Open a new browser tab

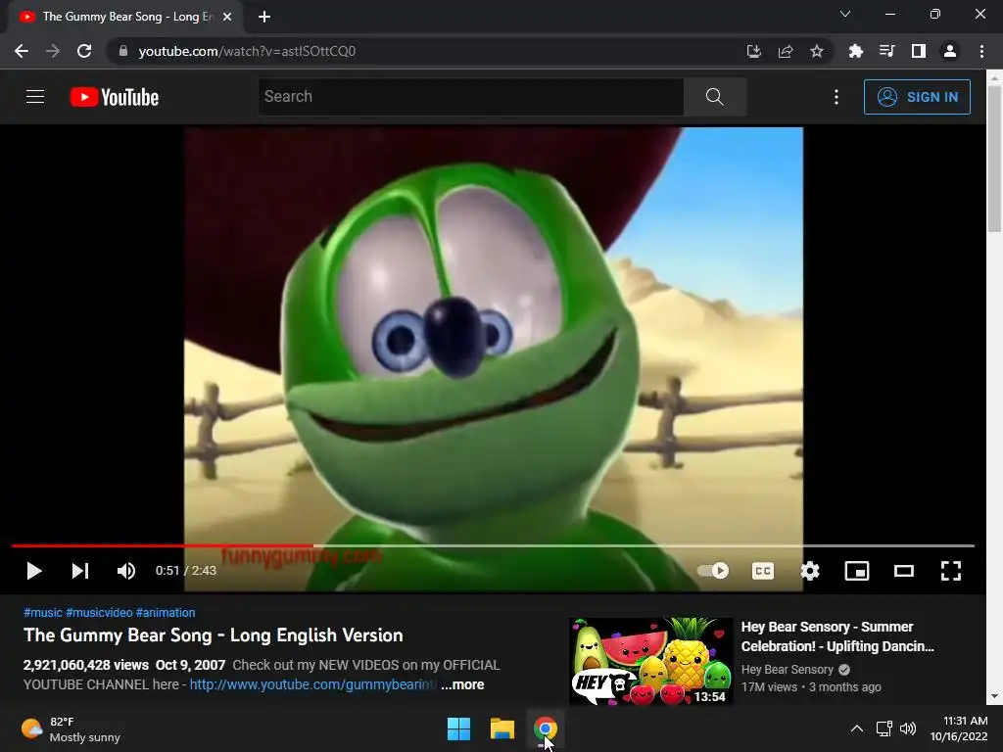point(264,17)
